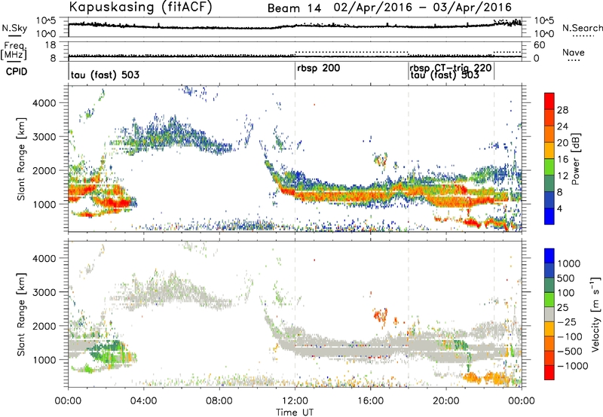
Task: Click the '12:00' time axis label
Action: 295,401
